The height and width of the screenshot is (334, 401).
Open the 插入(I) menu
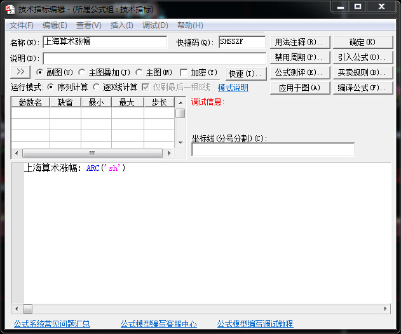121,25
